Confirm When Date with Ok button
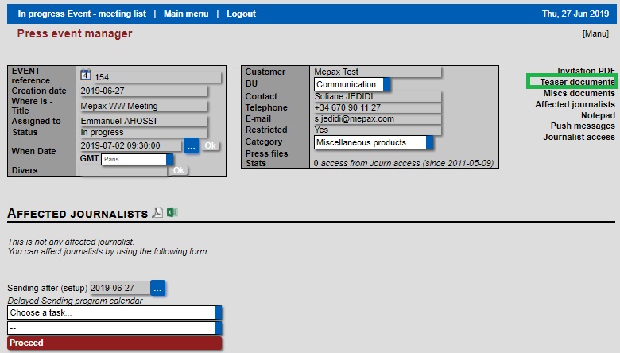Screen dimensions: 620x353 pyautogui.click(x=210, y=145)
